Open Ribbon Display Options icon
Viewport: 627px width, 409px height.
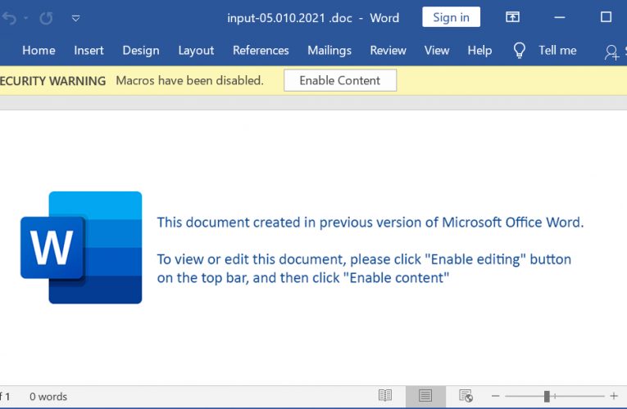click(512, 17)
